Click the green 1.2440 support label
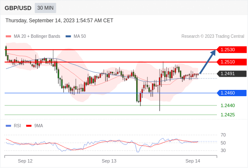 coord(227,105)
